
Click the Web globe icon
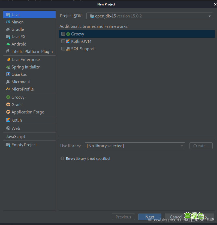tap(8, 128)
